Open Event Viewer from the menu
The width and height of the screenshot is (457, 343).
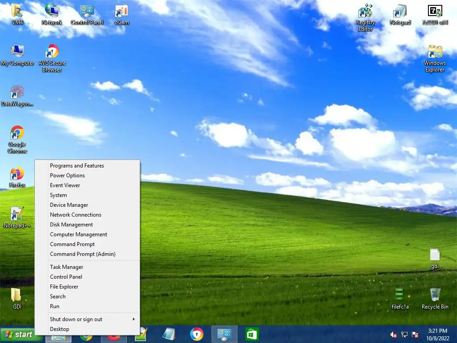87,185
